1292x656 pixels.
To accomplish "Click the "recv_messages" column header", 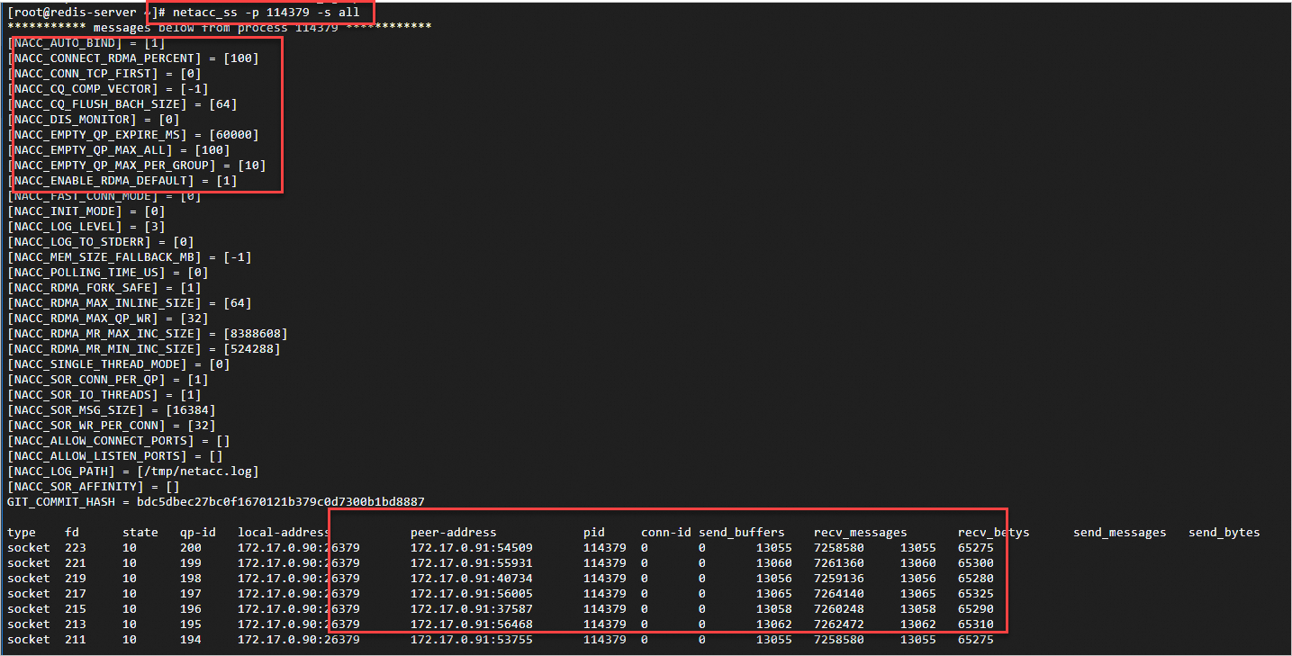I will (x=861, y=533).
